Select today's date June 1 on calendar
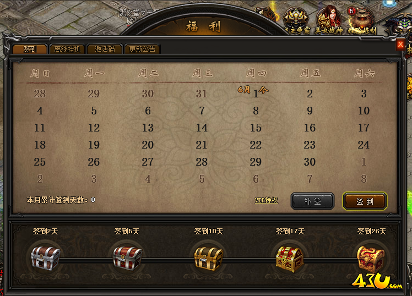The image size is (412, 296). 256,94
